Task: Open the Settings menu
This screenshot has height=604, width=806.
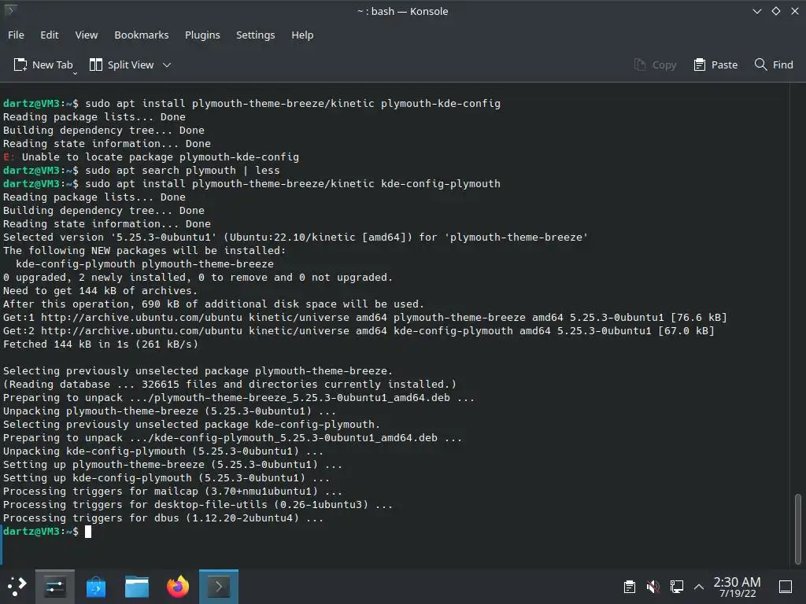Action: pos(256,35)
